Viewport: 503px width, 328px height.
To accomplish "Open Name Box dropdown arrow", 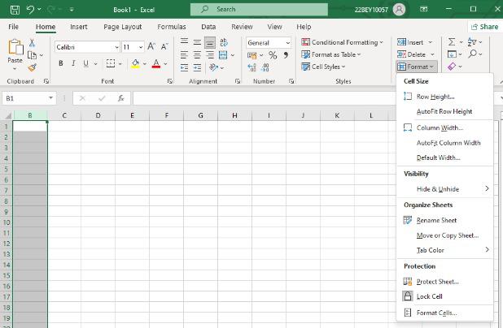I will (50, 98).
